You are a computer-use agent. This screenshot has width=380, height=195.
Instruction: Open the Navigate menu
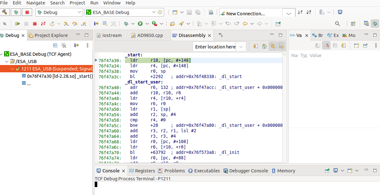coord(36,3)
